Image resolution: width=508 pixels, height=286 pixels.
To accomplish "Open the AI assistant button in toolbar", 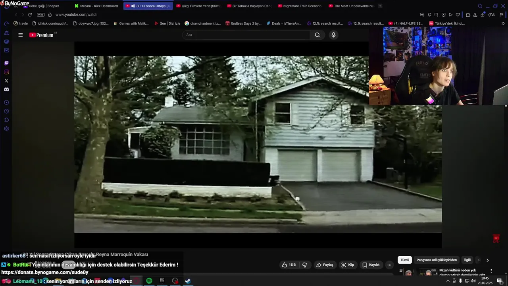I will click(492, 15).
